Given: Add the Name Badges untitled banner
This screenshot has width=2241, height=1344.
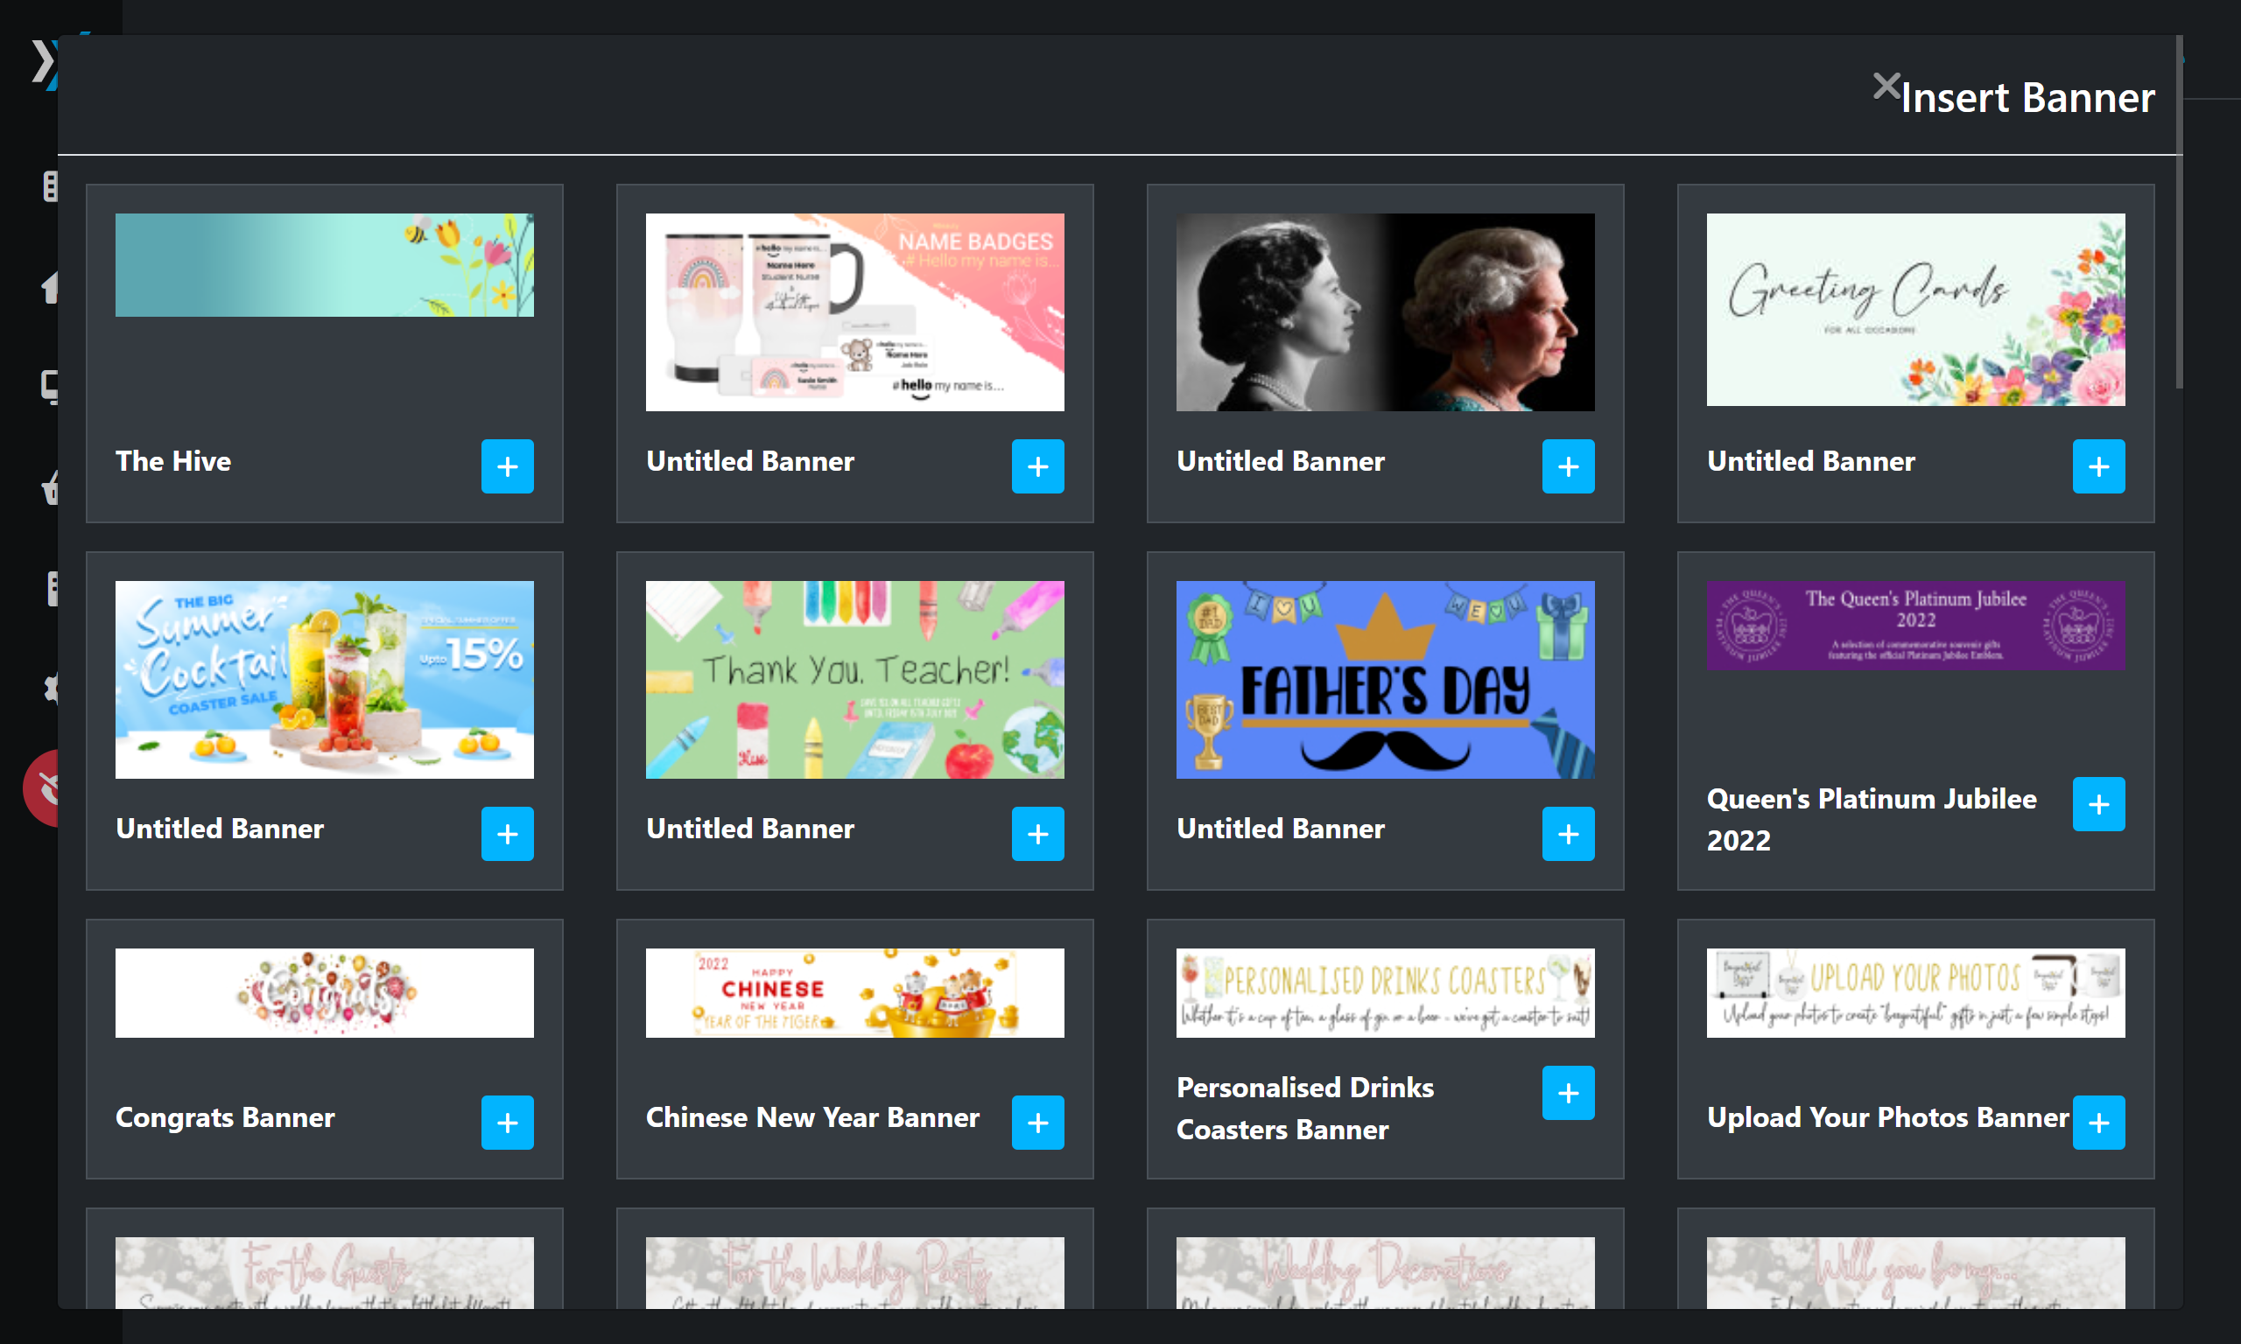Looking at the screenshot, I should [x=1037, y=466].
